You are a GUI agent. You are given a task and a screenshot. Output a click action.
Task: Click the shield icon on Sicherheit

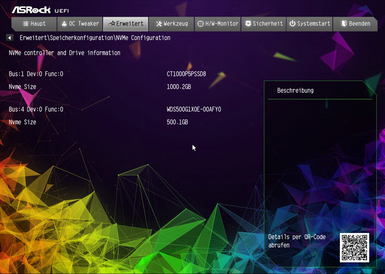(x=248, y=24)
